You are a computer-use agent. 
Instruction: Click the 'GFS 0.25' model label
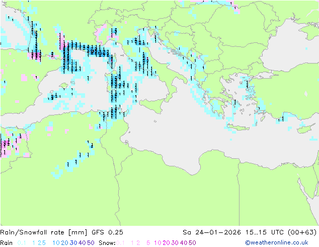tap(107, 232)
